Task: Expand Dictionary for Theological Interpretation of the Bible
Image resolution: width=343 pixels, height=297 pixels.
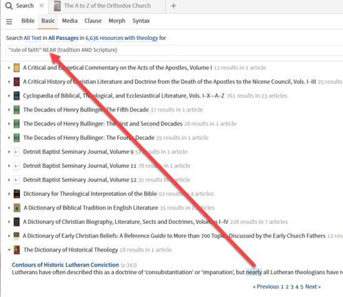Action: pos(9,193)
